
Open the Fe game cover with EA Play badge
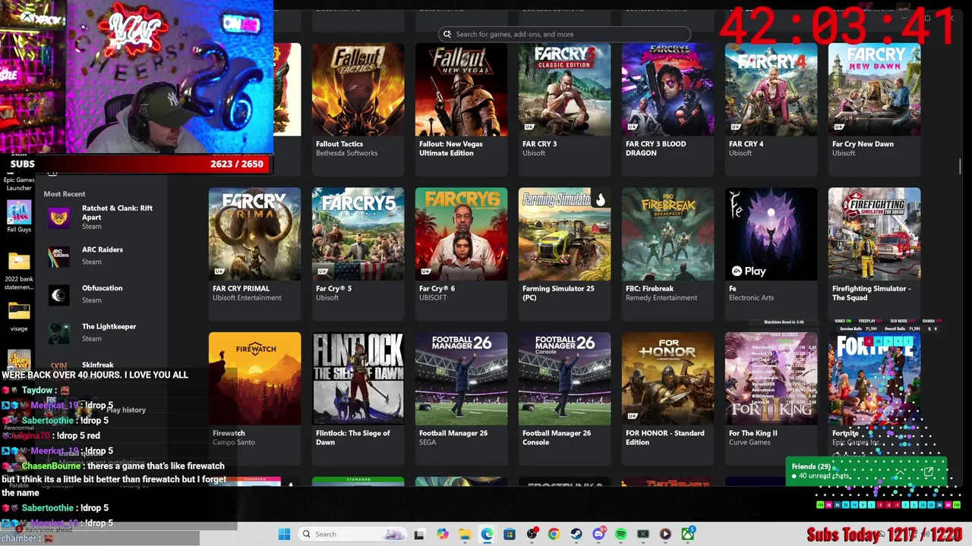point(771,234)
